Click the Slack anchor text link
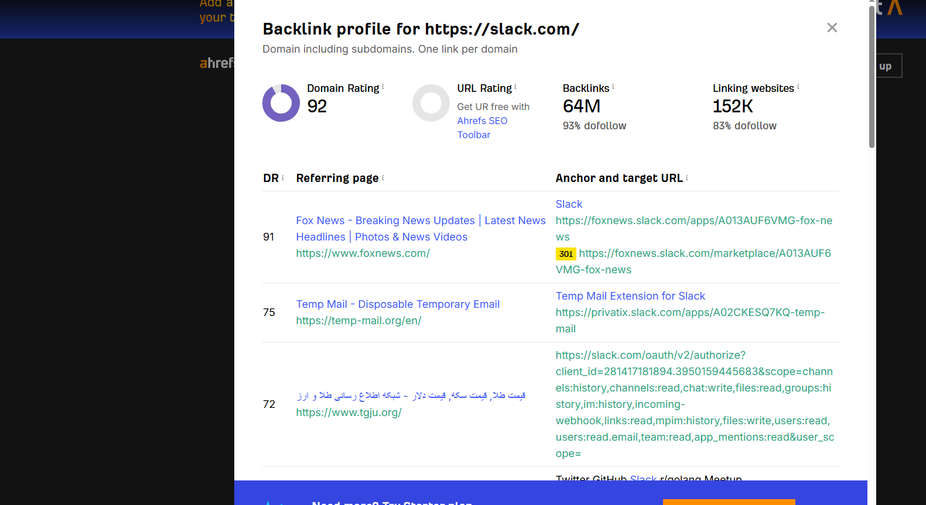Screen dimensions: 926x505 click(569, 204)
